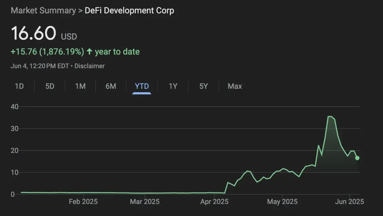Click the DeFi Development Corp title

click(129, 10)
